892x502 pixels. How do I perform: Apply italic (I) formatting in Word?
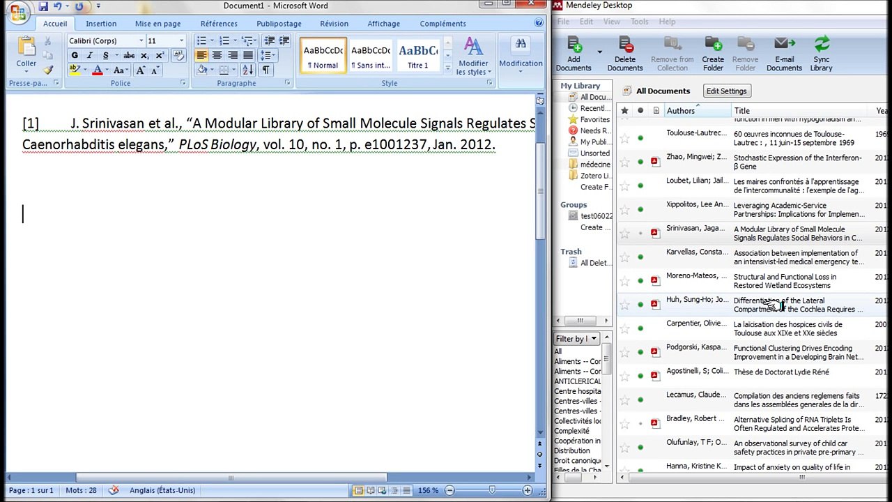pyautogui.click(x=90, y=56)
